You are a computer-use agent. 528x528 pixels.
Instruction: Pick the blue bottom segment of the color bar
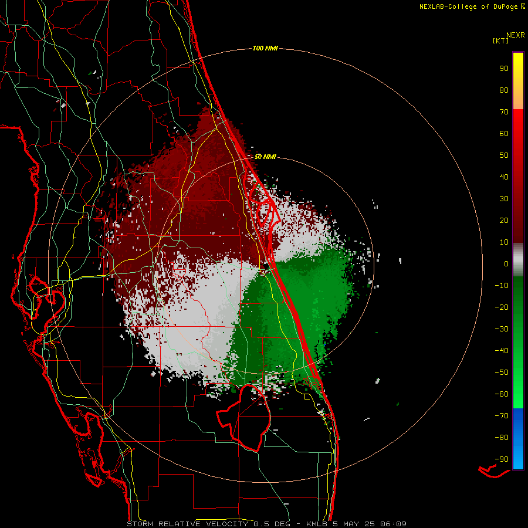pyautogui.click(x=518, y=439)
